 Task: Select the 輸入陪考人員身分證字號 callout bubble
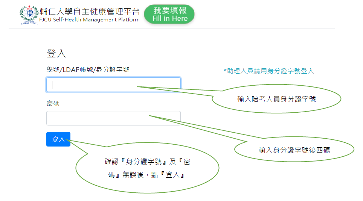pyautogui.click(x=276, y=99)
